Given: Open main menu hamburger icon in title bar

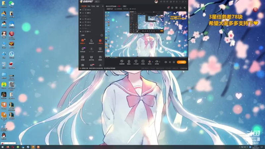Looking at the screenshot, I should [177, 2].
